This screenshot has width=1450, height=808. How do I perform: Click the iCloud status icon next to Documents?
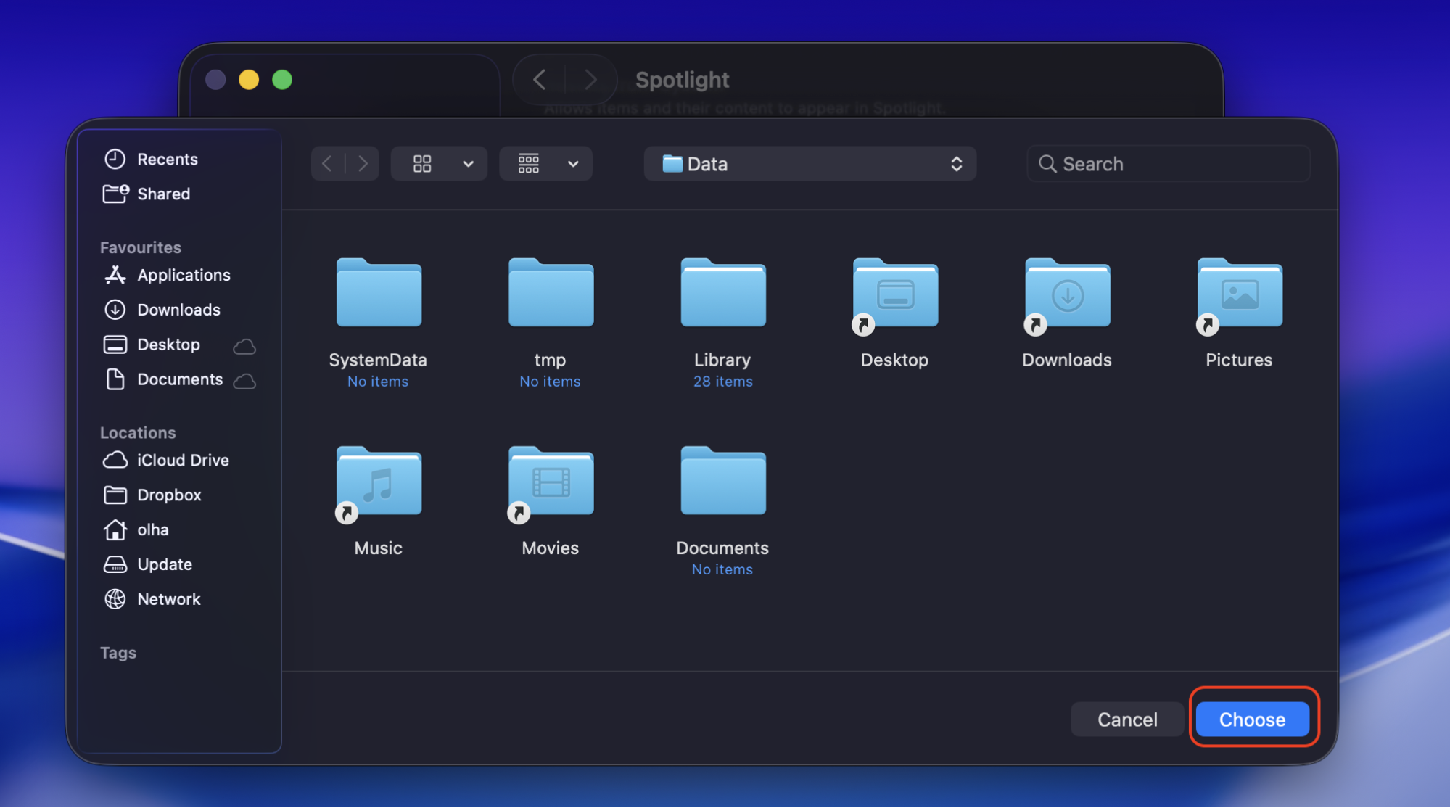tap(244, 381)
